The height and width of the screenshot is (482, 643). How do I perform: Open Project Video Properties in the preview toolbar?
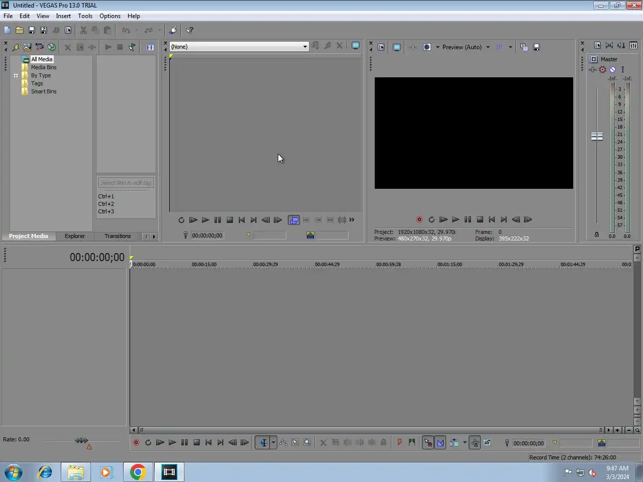pos(381,47)
